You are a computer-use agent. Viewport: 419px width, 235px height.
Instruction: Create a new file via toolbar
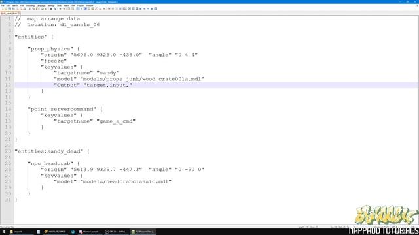(x=3, y=8)
